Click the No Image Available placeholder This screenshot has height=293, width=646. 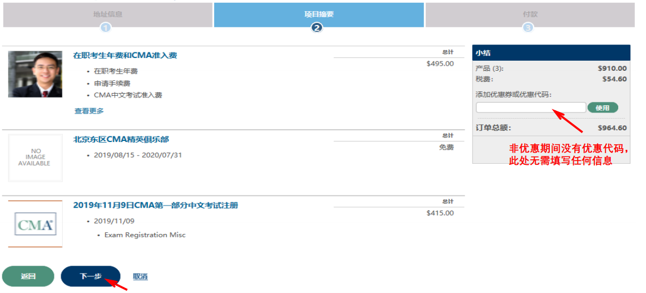point(36,158)
